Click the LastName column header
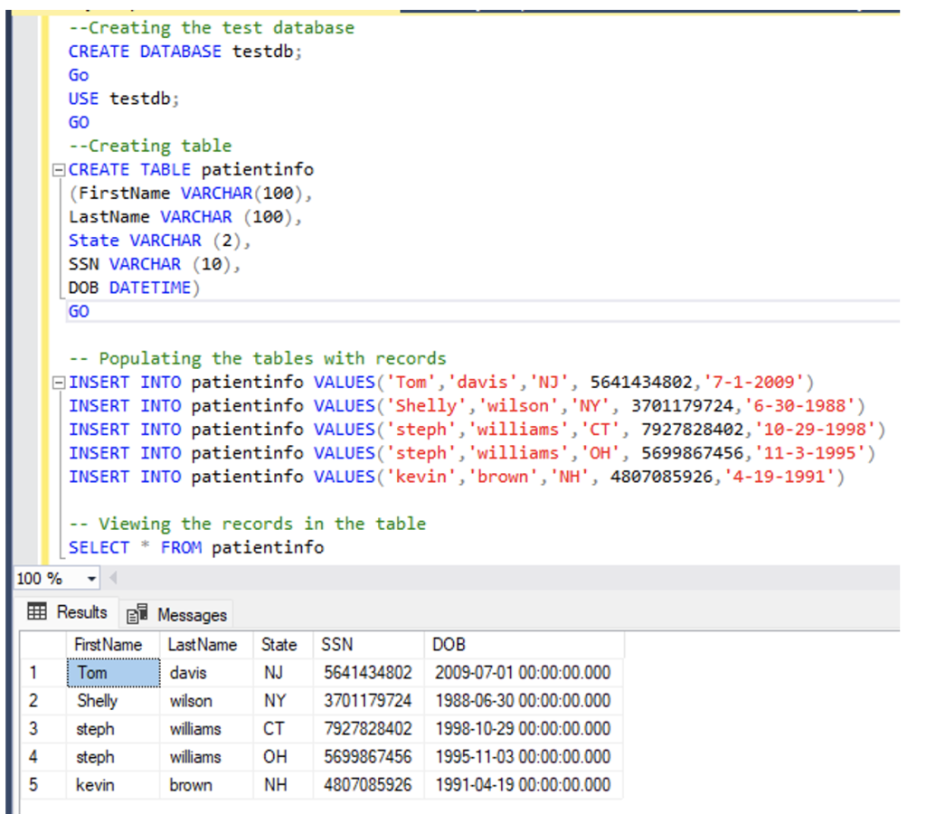 coord(203,645)
